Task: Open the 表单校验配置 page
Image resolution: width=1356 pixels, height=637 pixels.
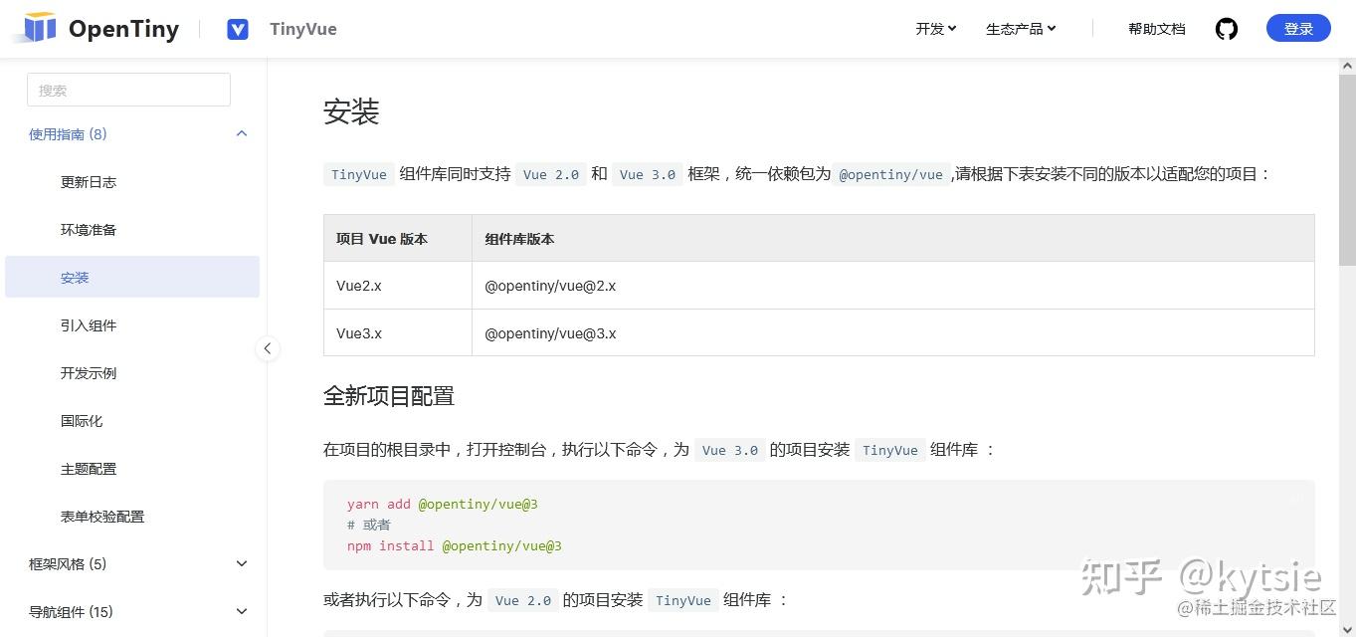Action: pos(102,517)
